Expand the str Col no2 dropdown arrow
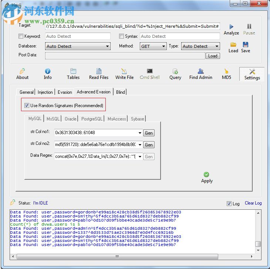The width and height of the screenshot is (270, 269). click(x=140, y=145)
